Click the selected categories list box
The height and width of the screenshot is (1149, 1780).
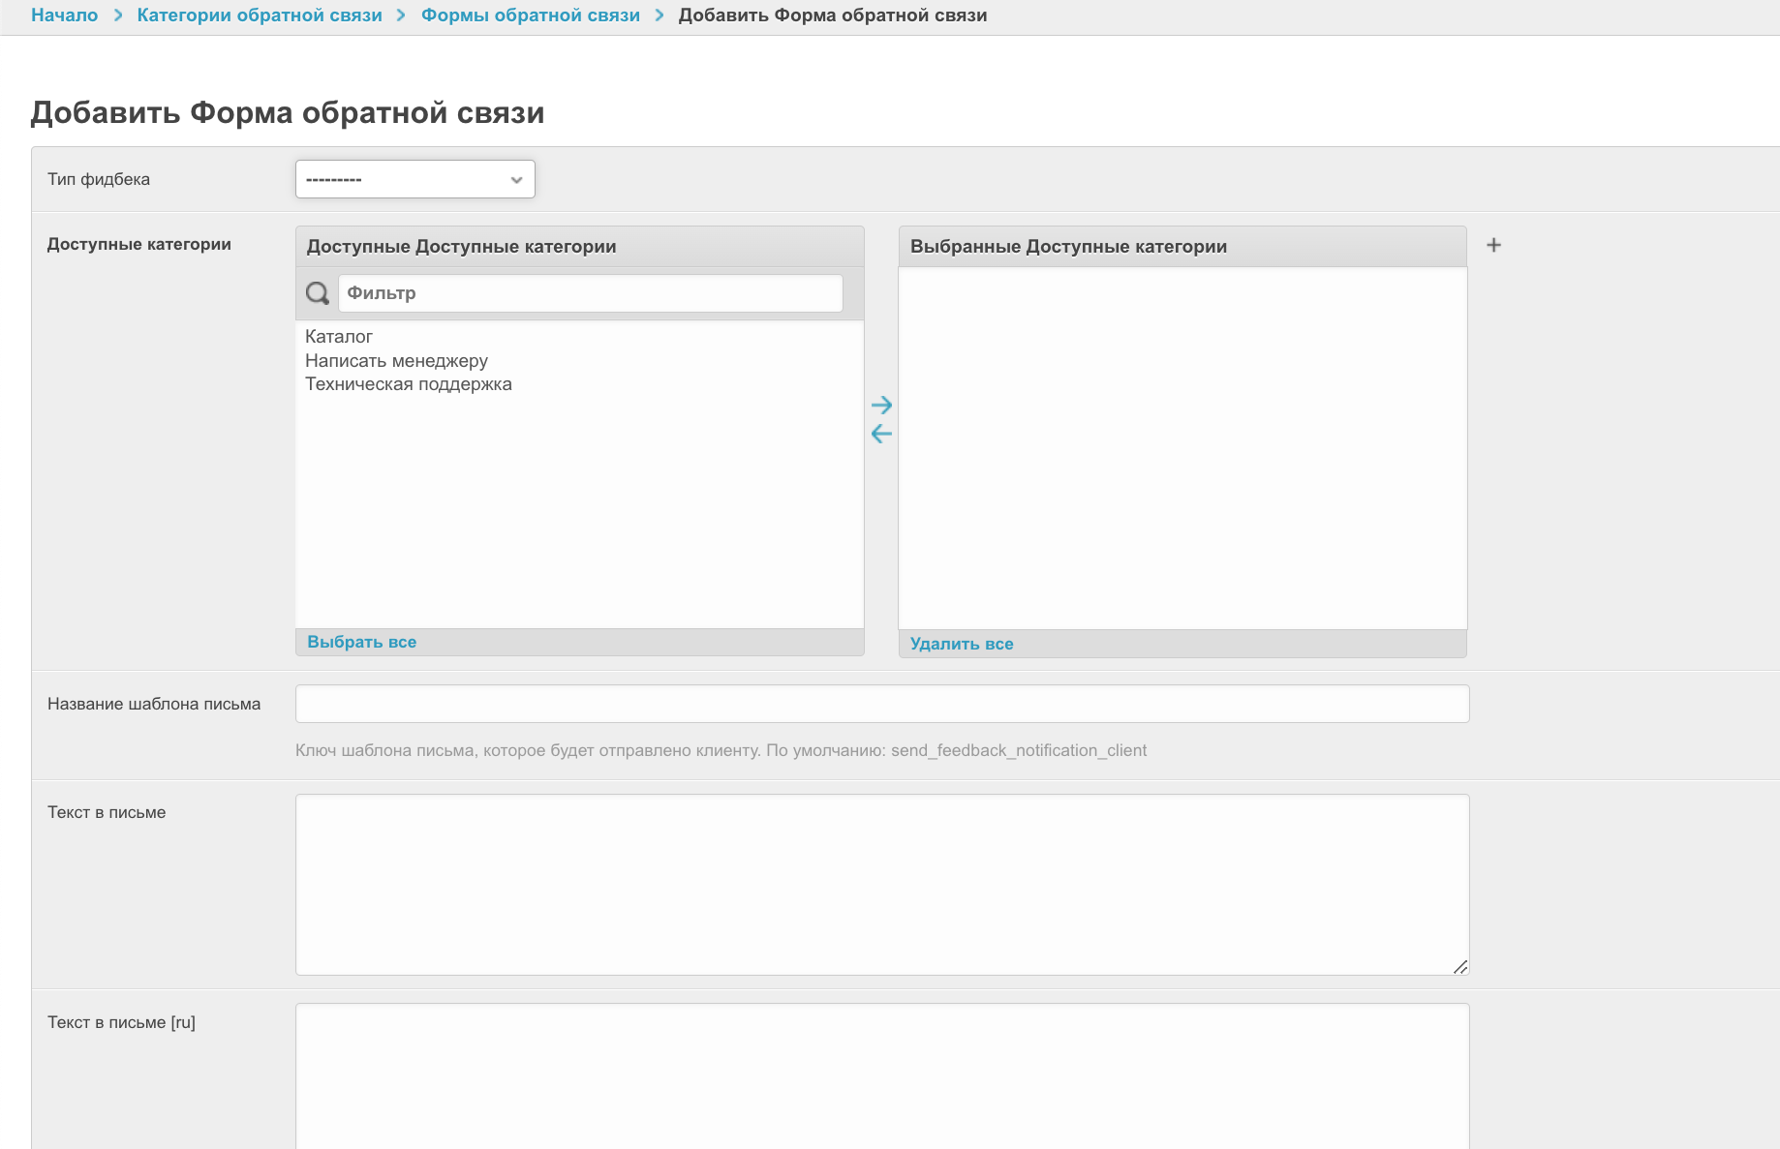(1182, 447)
